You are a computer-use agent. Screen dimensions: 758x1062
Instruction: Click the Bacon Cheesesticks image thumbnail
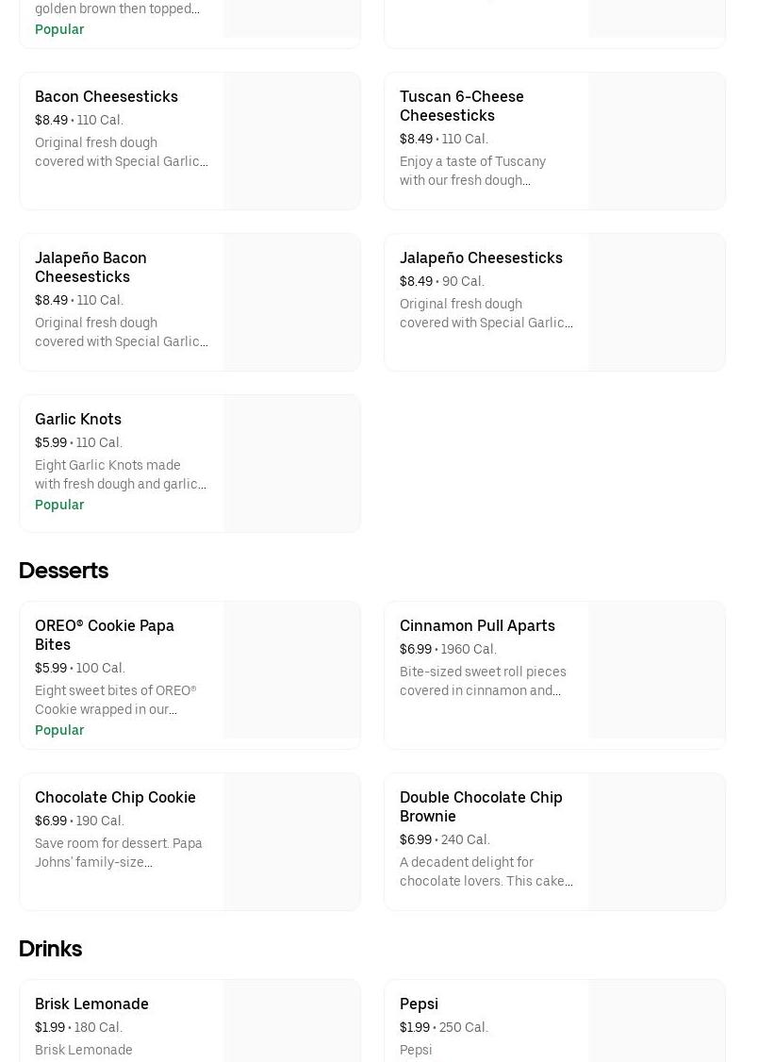point(292,141)
